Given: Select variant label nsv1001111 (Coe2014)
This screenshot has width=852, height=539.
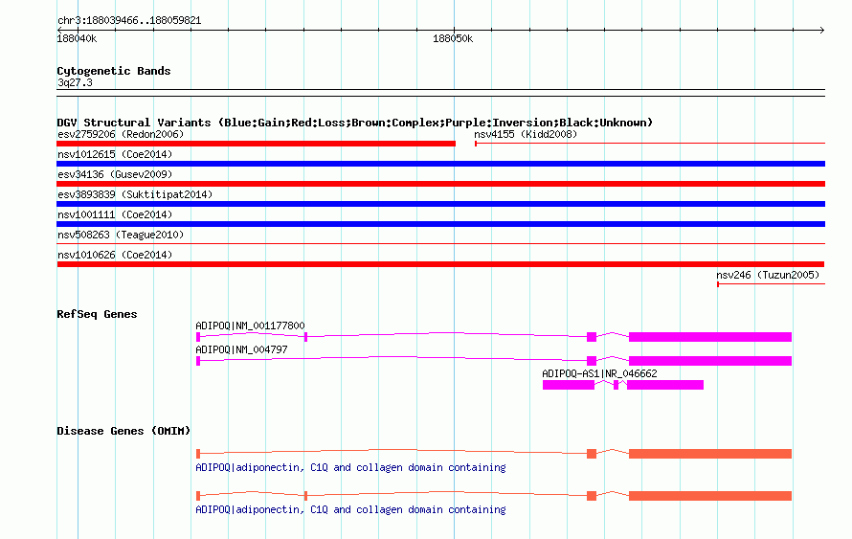Looking at the screenshot, I should [x=115, y=214].
